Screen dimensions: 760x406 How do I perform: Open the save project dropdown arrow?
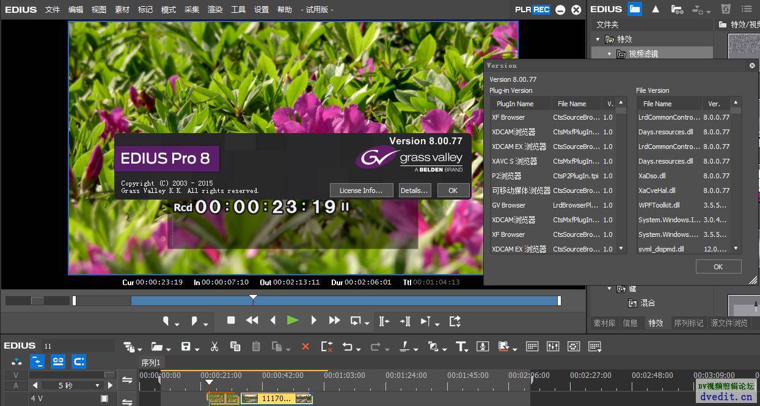point(197,349)
